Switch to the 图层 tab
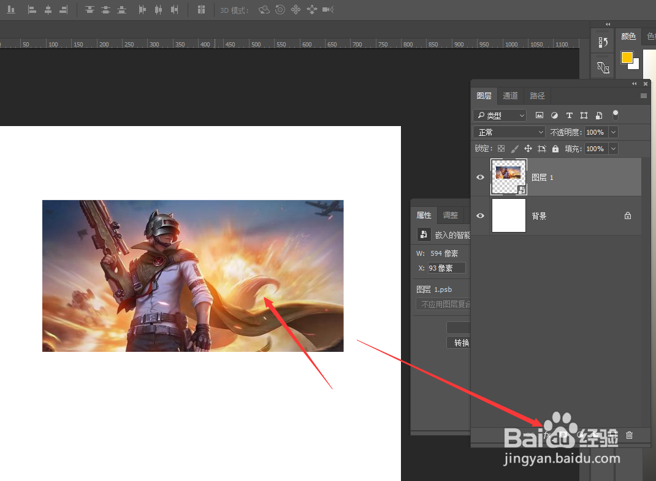656x481 pixels. click(484, 96)
